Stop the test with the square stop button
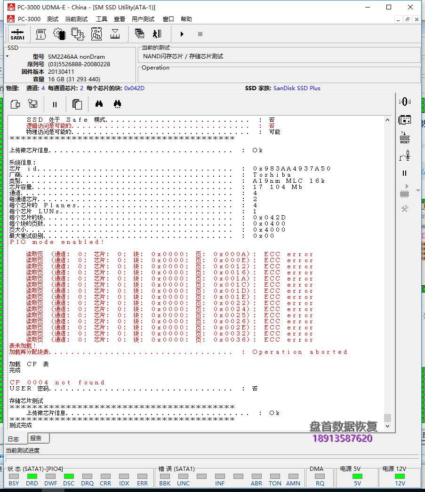425x492 pixels. click(x=200, y=34)
